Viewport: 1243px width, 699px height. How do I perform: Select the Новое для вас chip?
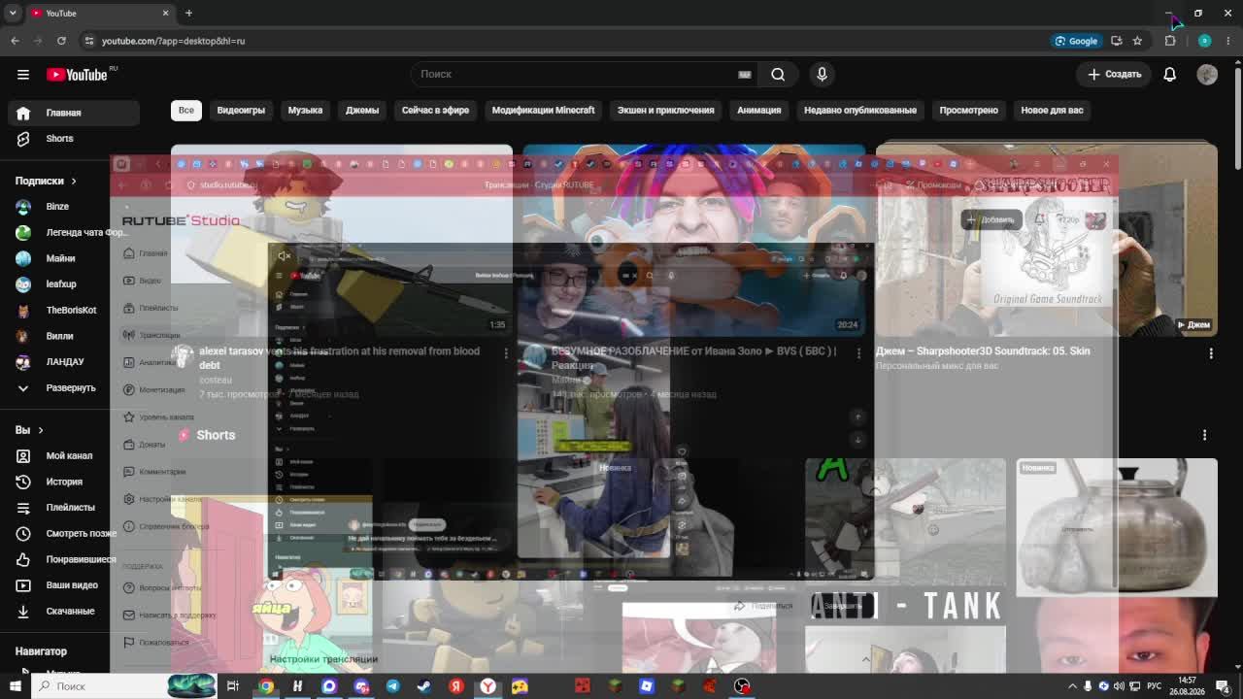[1052, 110]
